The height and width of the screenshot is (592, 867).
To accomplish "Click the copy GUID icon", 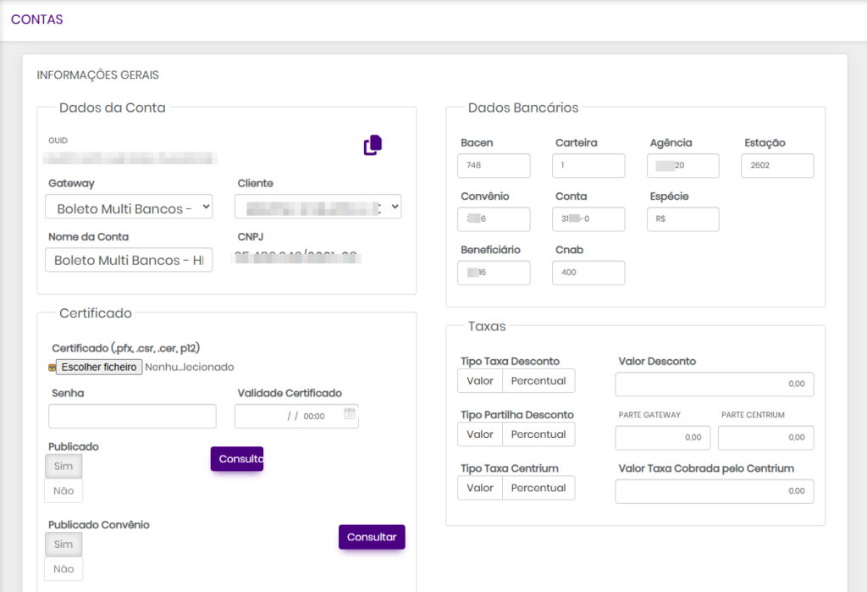I will (373, 146).
